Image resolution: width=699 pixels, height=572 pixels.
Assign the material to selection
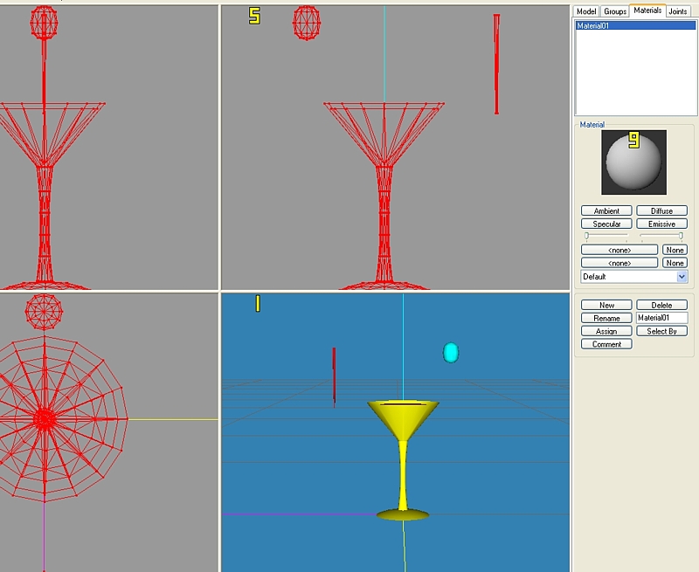(x=606, y=332)
